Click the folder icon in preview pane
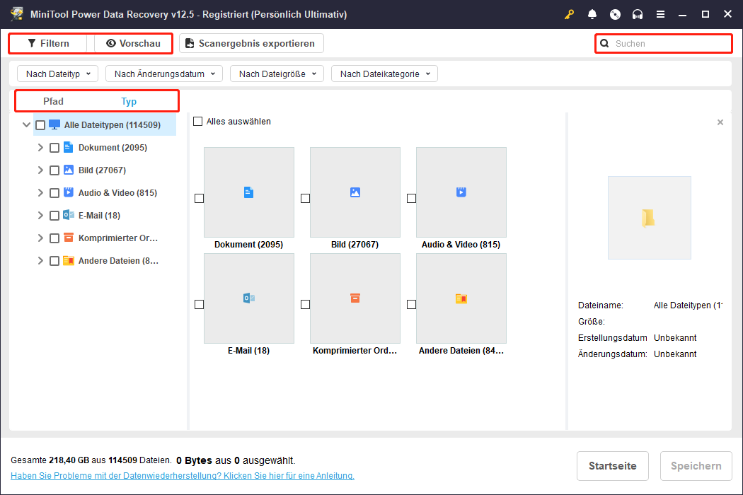 [647, 218]
